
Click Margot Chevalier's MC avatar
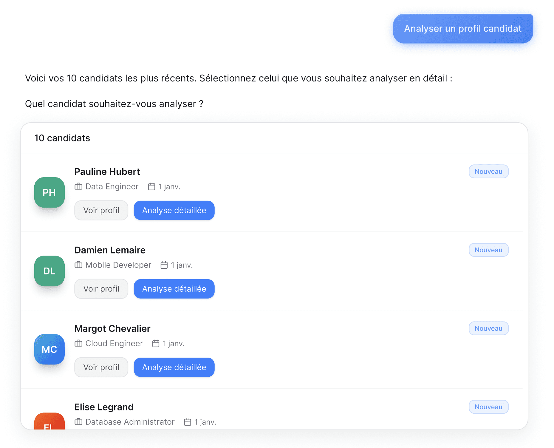(49, 349)
